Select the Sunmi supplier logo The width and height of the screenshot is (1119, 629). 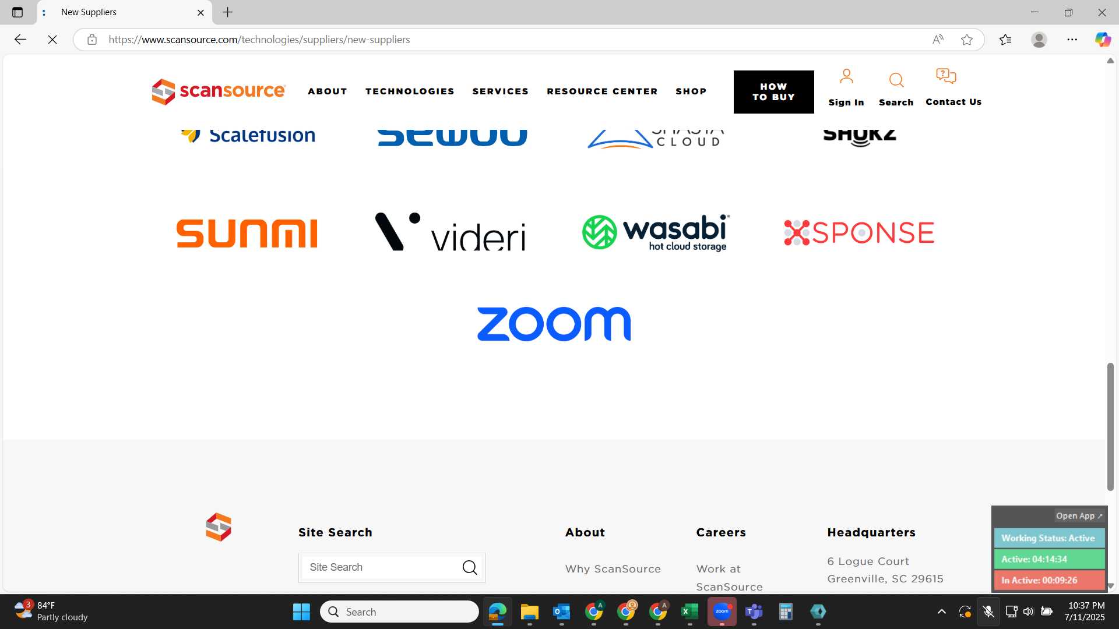pyautogui.click(x=247, y=233)
